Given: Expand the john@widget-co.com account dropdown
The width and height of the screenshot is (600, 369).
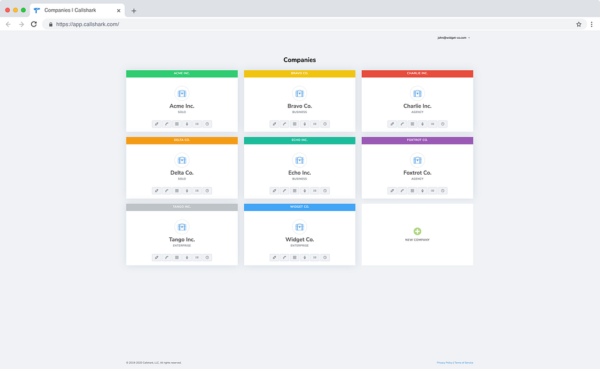Looking at the screenshot, I should (454, 38).
